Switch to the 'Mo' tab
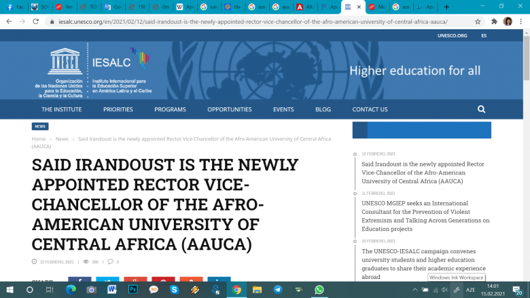This screenshot has width=530, height=298. 377,7
